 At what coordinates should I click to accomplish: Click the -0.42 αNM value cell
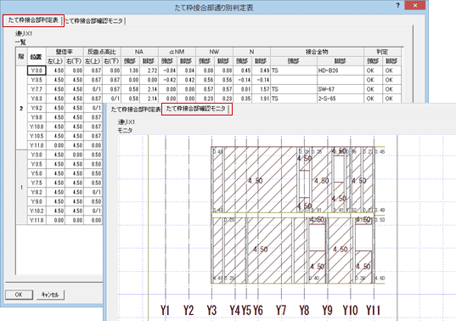(168, 80)
